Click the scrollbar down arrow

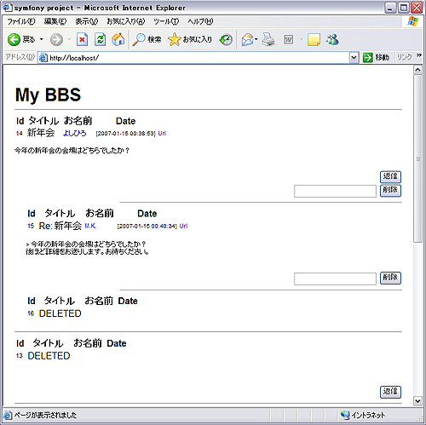click(417, 401)
